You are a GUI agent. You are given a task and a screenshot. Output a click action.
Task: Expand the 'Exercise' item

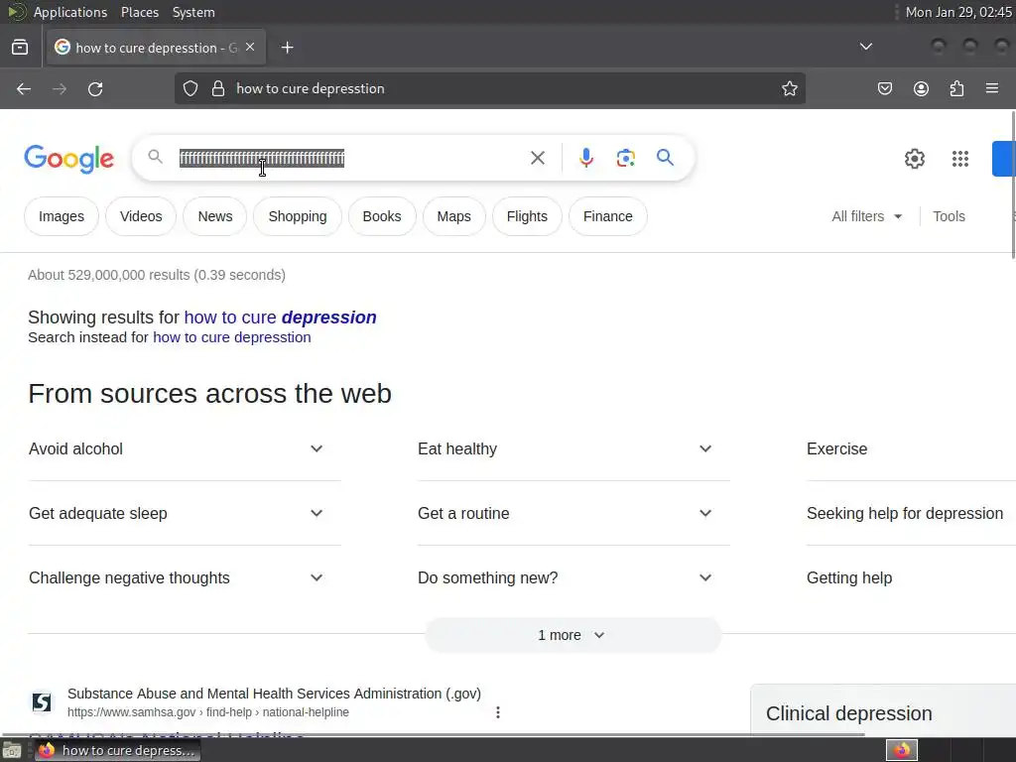[911, 449]
